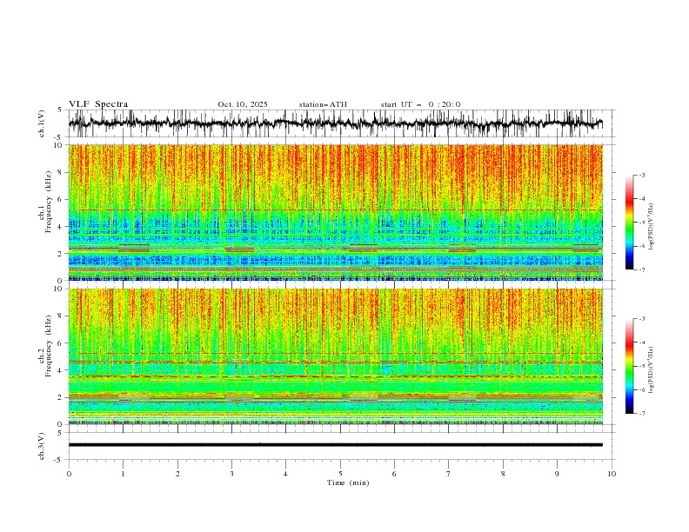Viewport: 689px width, 532px height.
Task: Click the ch.1 'Frequency (kHz)' axis label
Action: coord(49,201)
